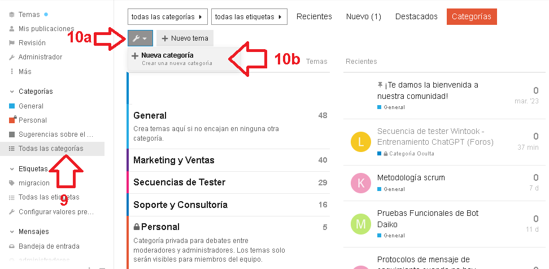Click the Categoría Oculta category badge
The height and width of the screenshot is (269, 549).
(x=406, y=153)
